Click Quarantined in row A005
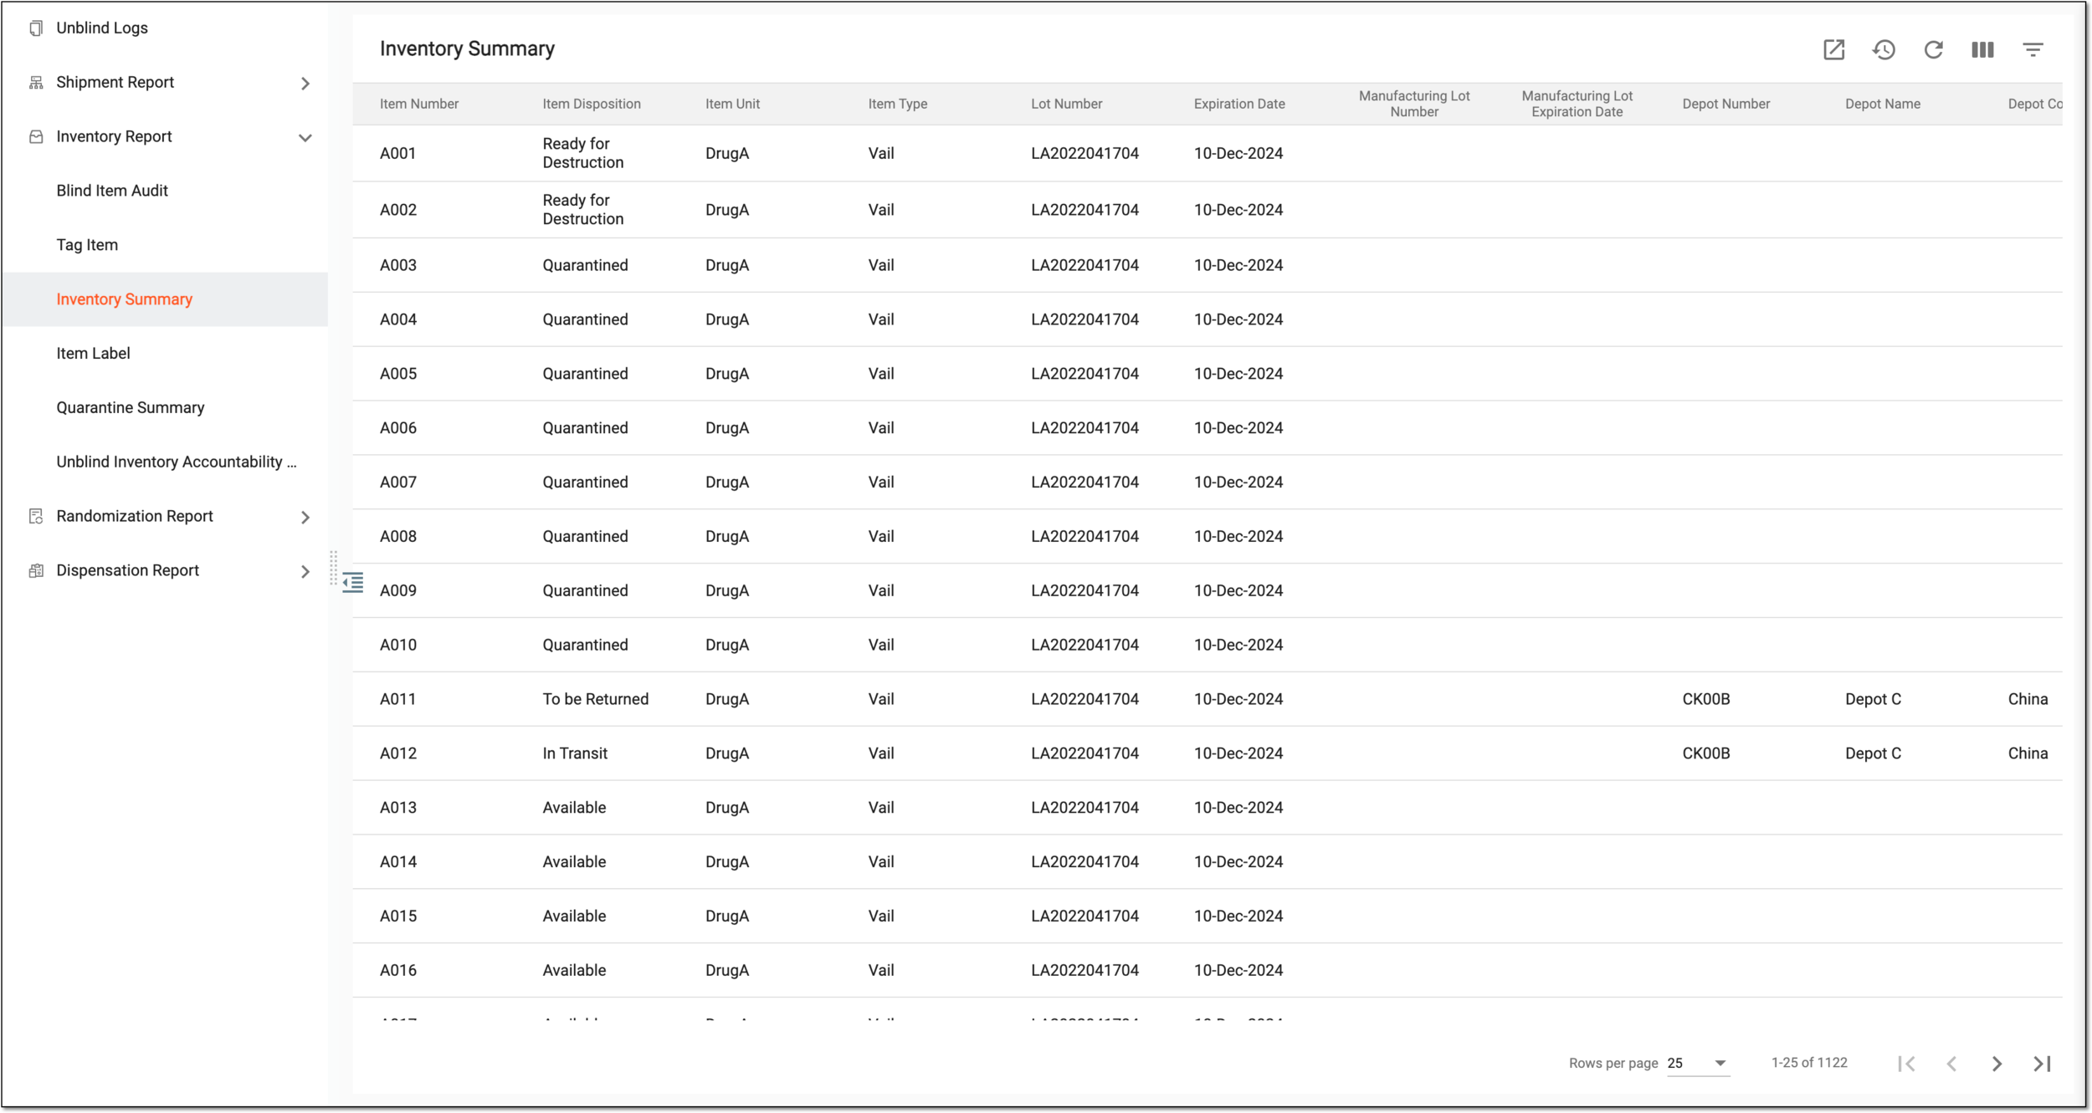This screenshot has width=2092, height=1113. pyautogui.click(x=585, y=374)
